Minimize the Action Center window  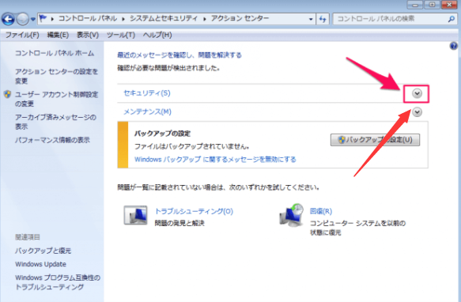point(415,5)
